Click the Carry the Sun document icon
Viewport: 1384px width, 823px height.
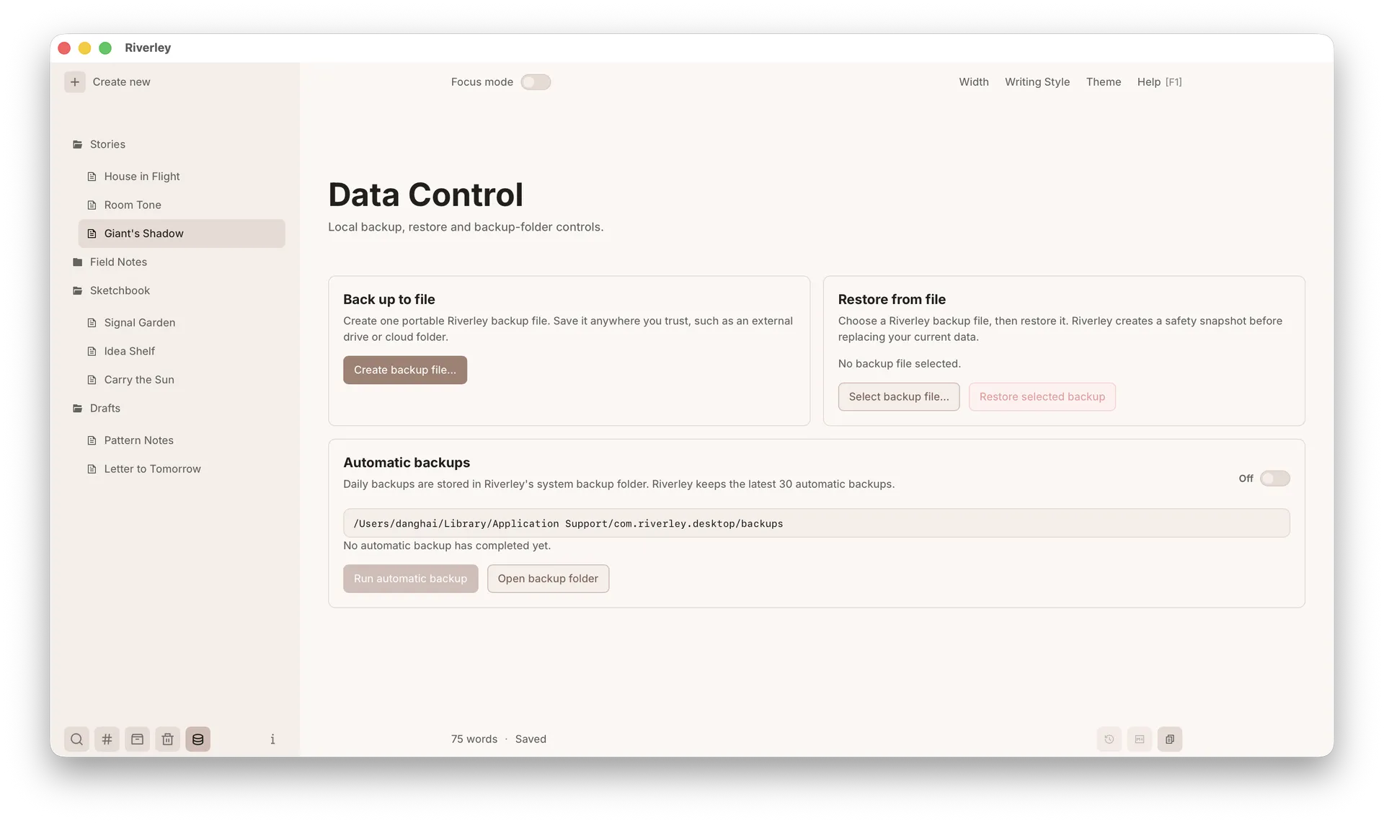click(92, 380)
